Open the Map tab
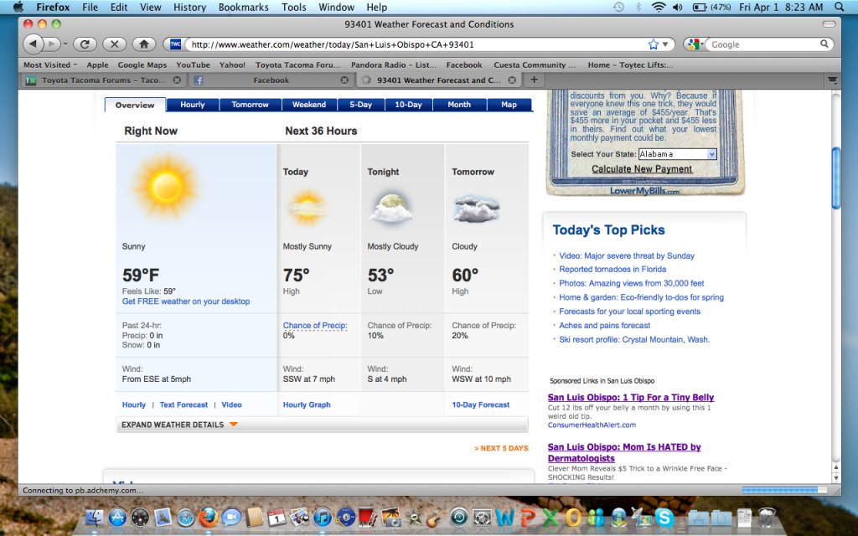The height and width of the screenshot is (536, 858). 509,105
